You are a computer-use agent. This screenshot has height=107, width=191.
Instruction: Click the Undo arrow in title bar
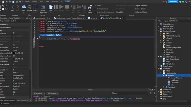coord(20,2)
